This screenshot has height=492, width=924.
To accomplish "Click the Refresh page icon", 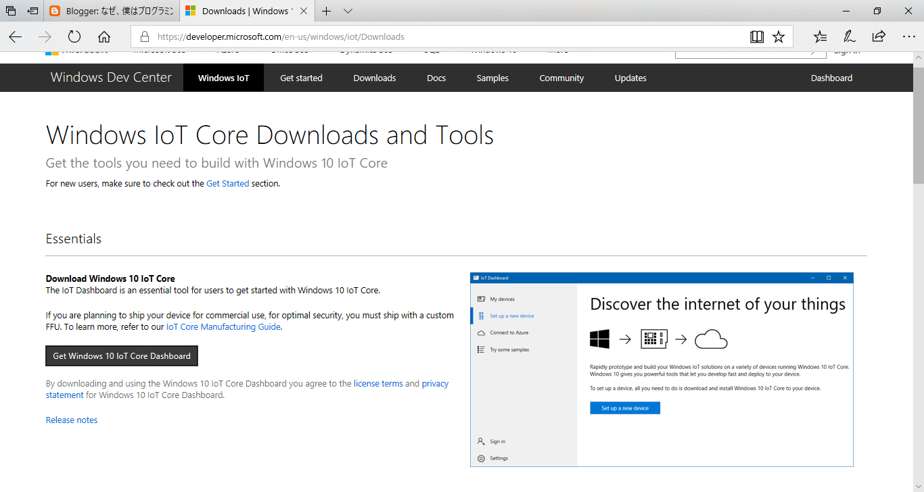I will [74, 36].
